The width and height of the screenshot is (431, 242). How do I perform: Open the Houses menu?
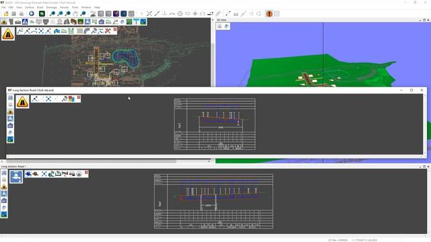coord(65,7)
